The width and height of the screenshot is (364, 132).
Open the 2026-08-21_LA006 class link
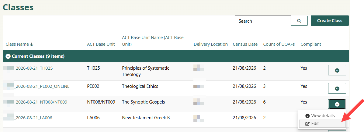tap(33, 118)
